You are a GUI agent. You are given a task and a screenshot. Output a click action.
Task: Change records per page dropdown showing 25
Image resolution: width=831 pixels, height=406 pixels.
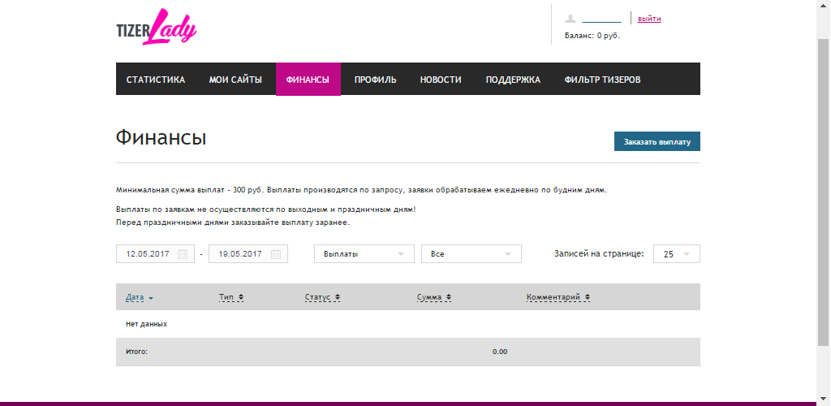tap(677, 254)
